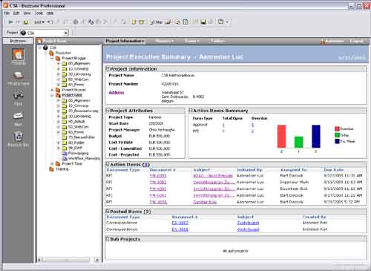
Task: Click the RFI overdue count link
Action: tap(252, 131)
